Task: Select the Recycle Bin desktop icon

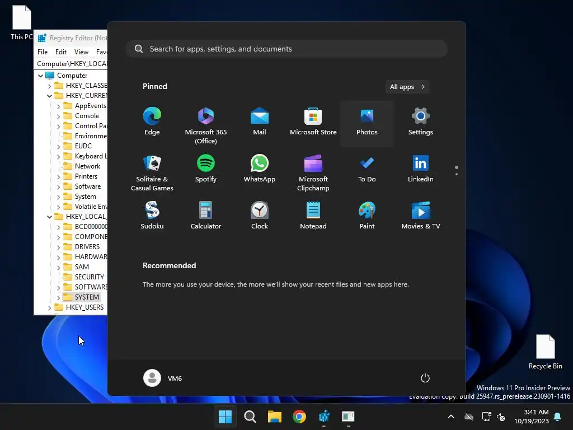Action: tap(545, 352)
